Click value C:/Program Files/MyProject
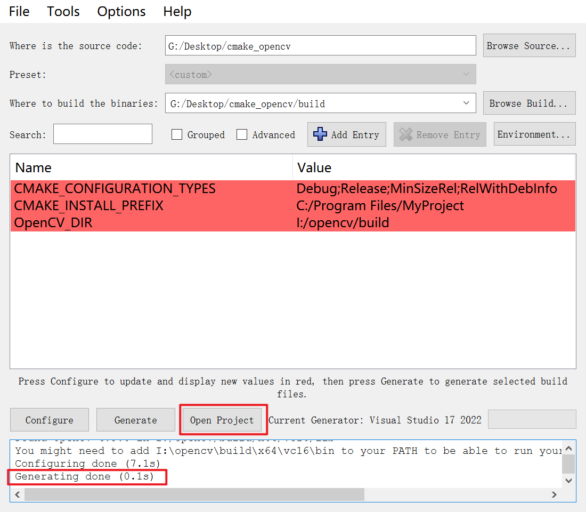The width and height of the screenshot is (586, 512). click(380, 206)
